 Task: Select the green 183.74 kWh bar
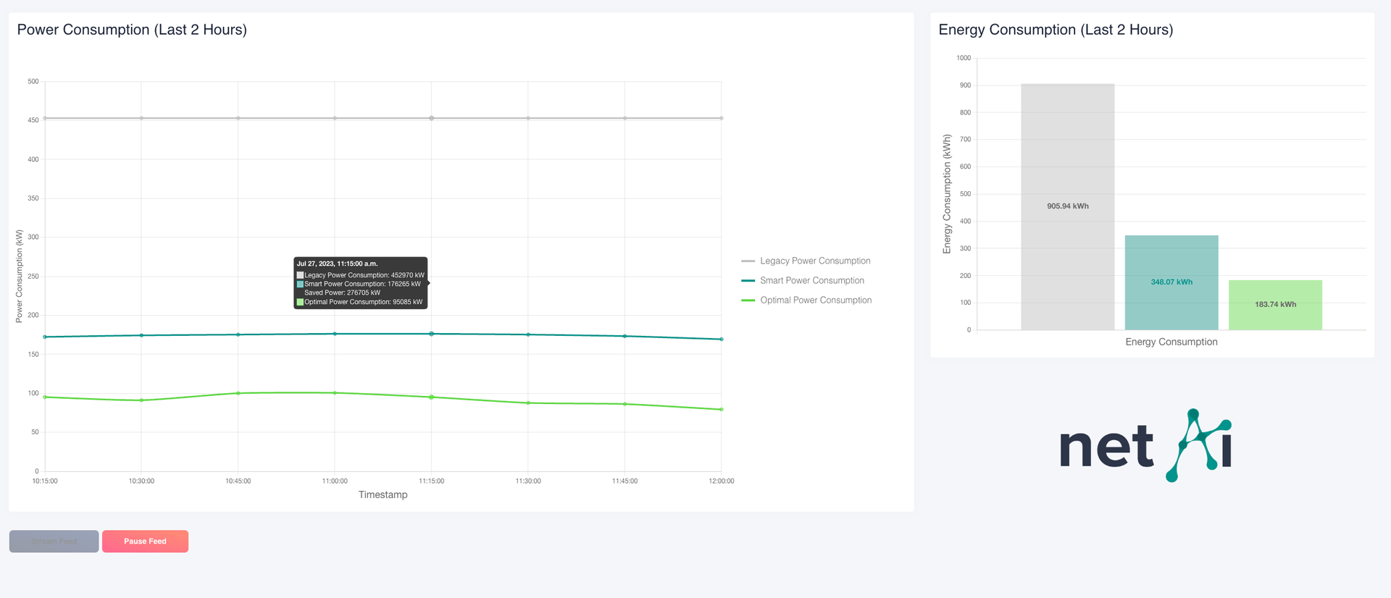click(1275, 305)
